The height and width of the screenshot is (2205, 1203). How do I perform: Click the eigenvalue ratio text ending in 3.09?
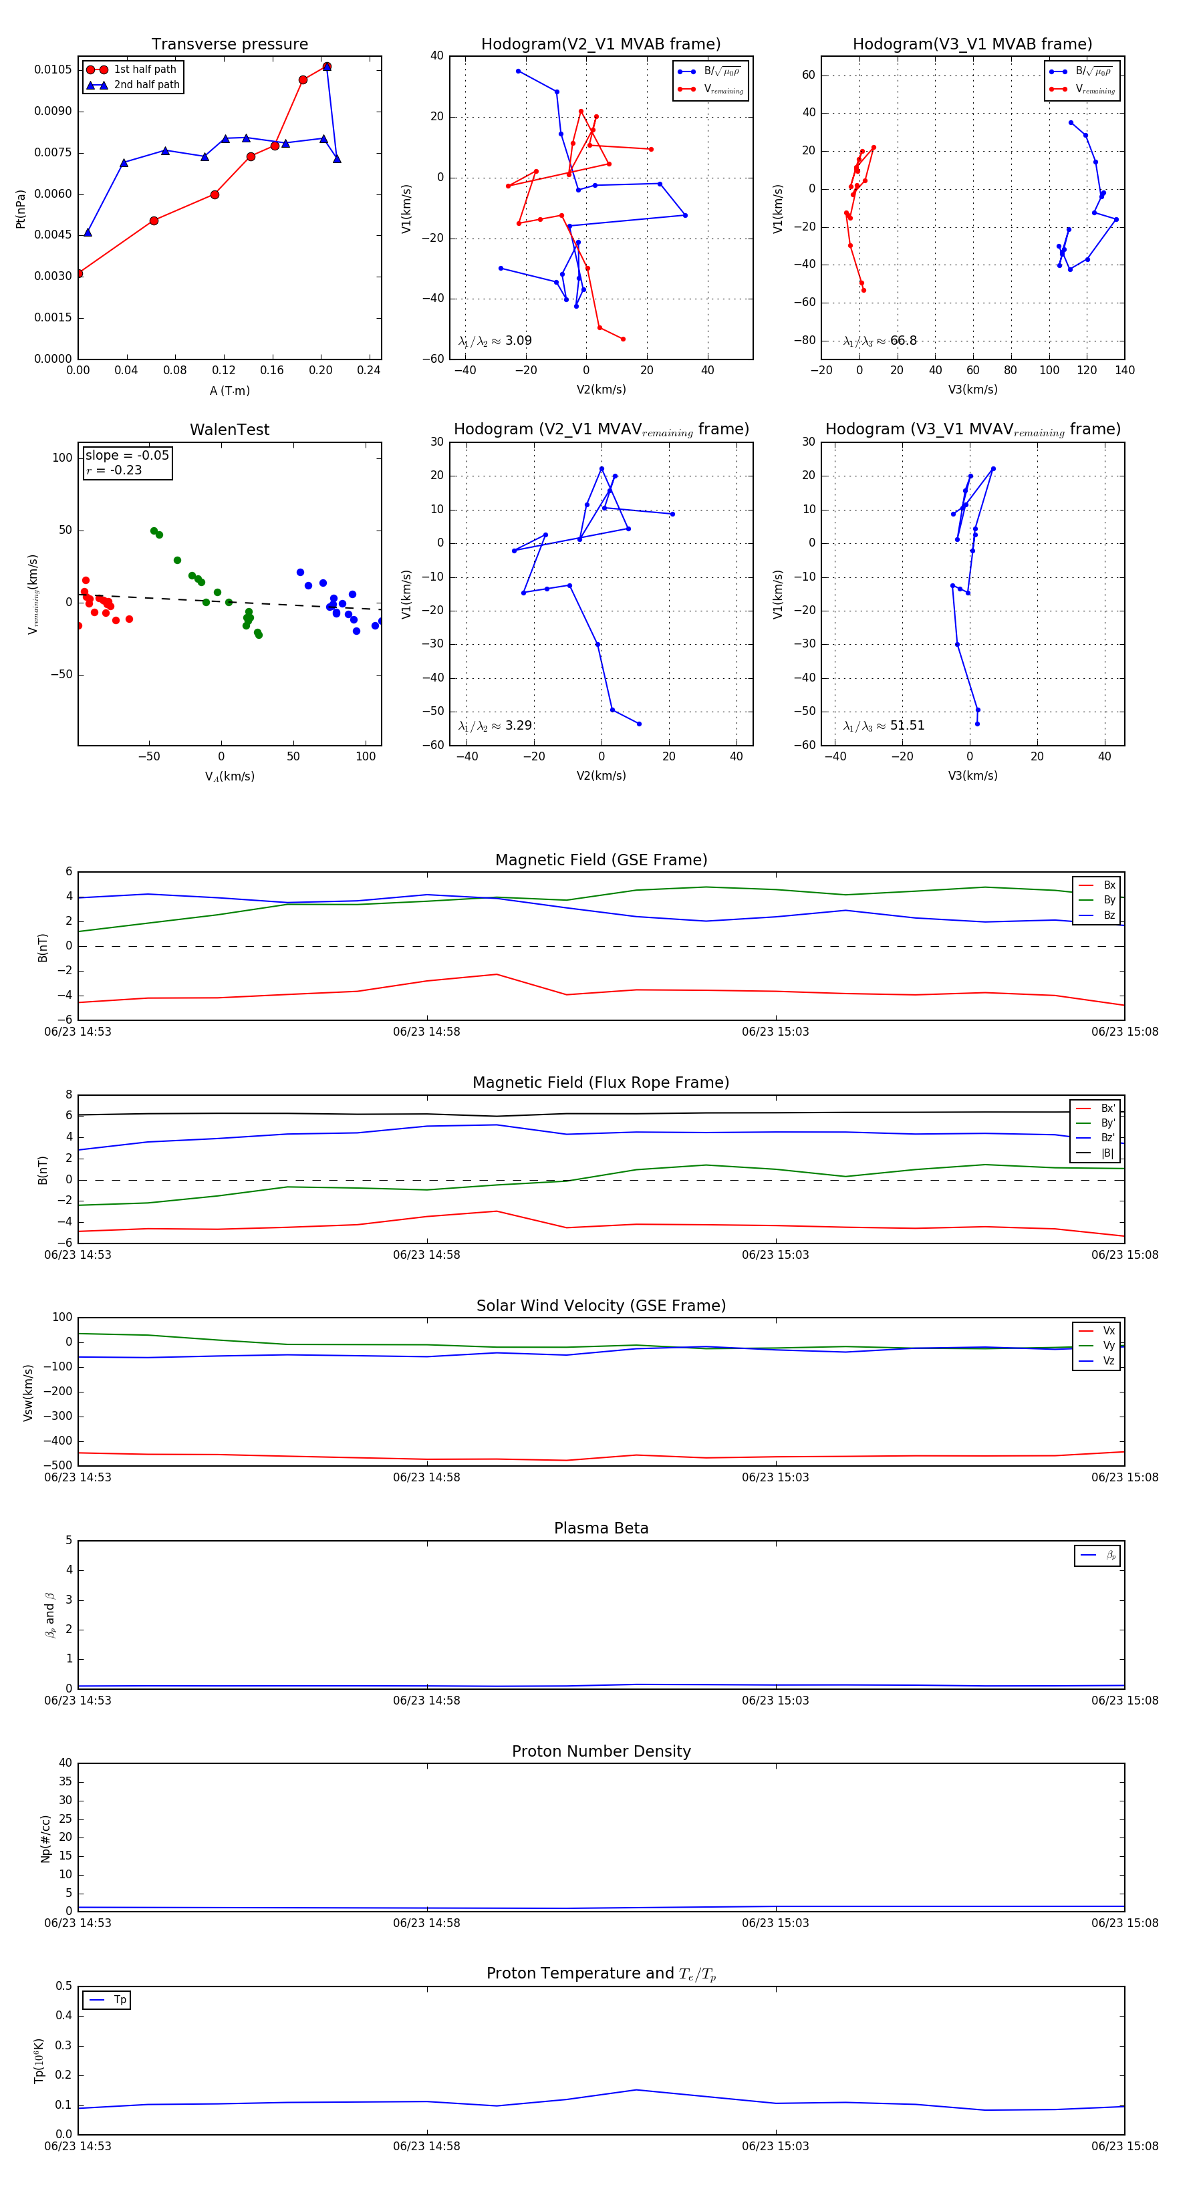pyautogui.click(x=495, y=341)
